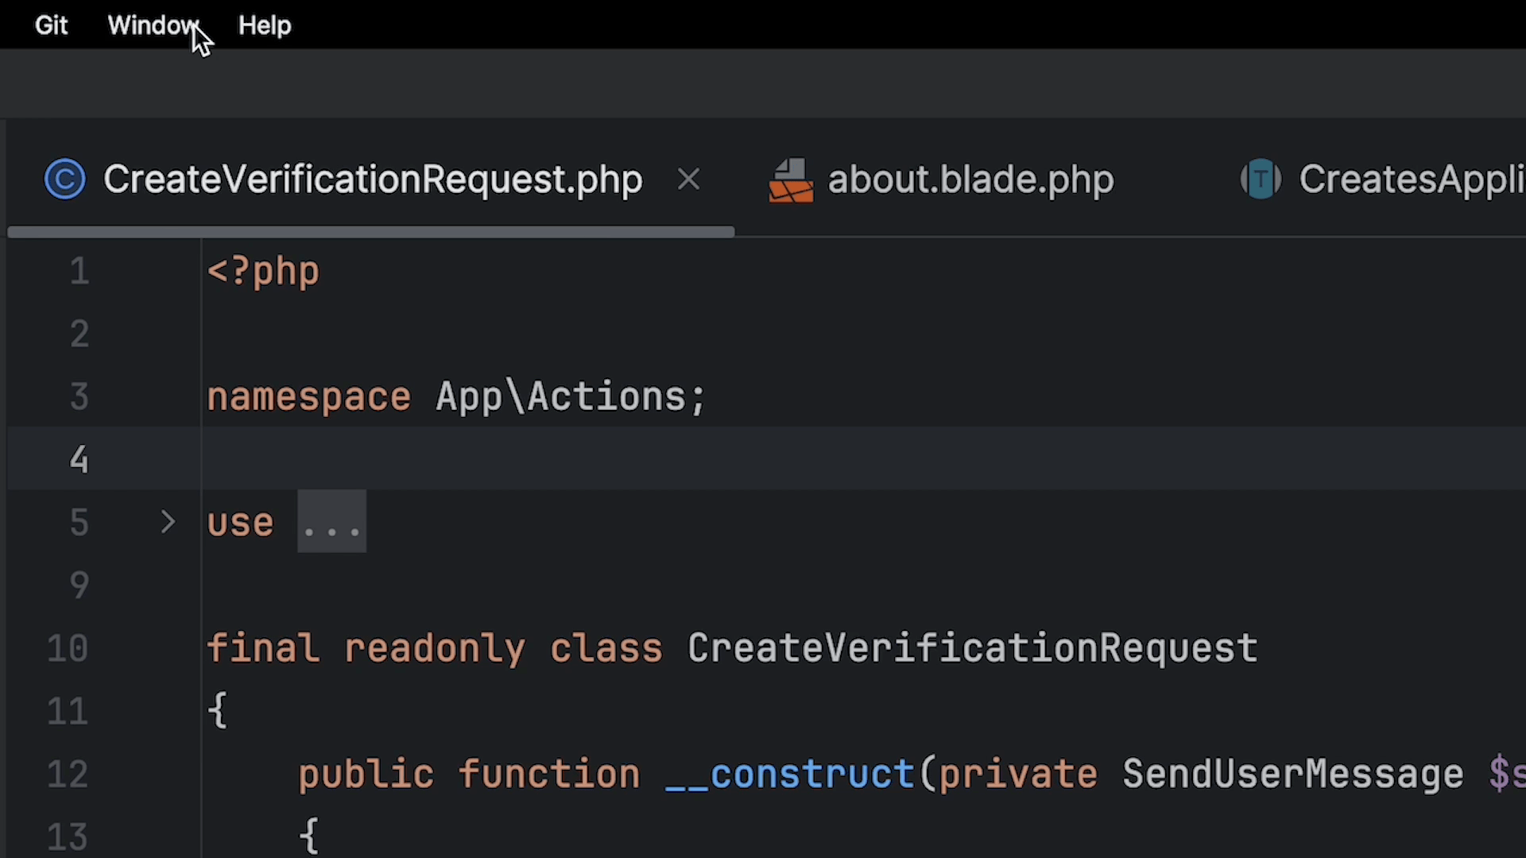Click the trait icon on CreatesAppli tab
Screen dimensions: 1526x858
tap(1261, 179)
